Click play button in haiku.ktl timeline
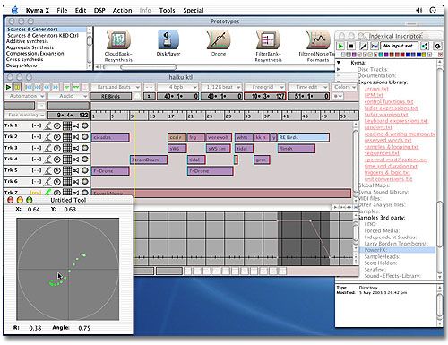 point(8,87)
